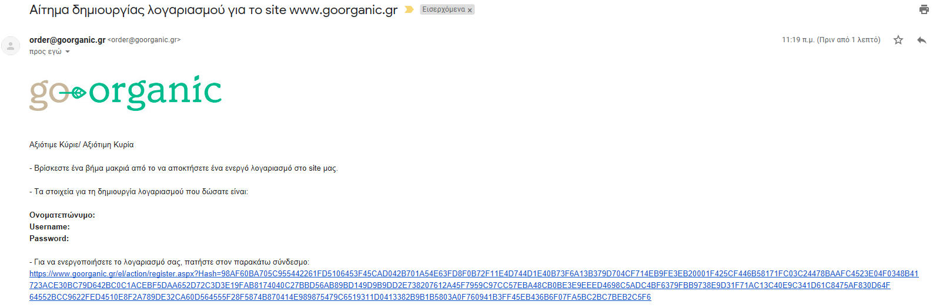Follow the account activation register.aspx link

point(474,285)
